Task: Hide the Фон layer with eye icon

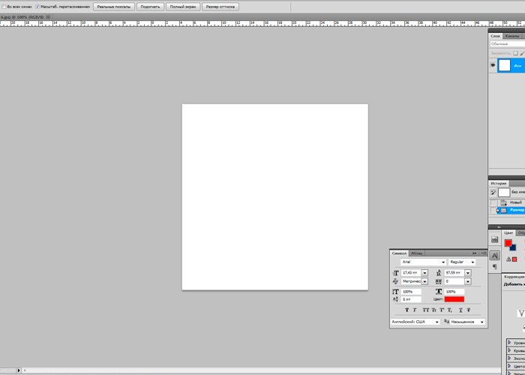Action: point(493,66)
